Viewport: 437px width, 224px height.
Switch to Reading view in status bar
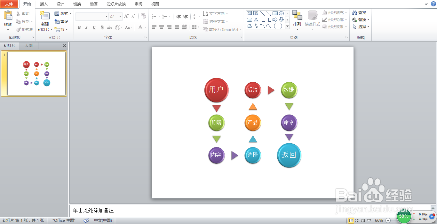click(x=363, y=220)
